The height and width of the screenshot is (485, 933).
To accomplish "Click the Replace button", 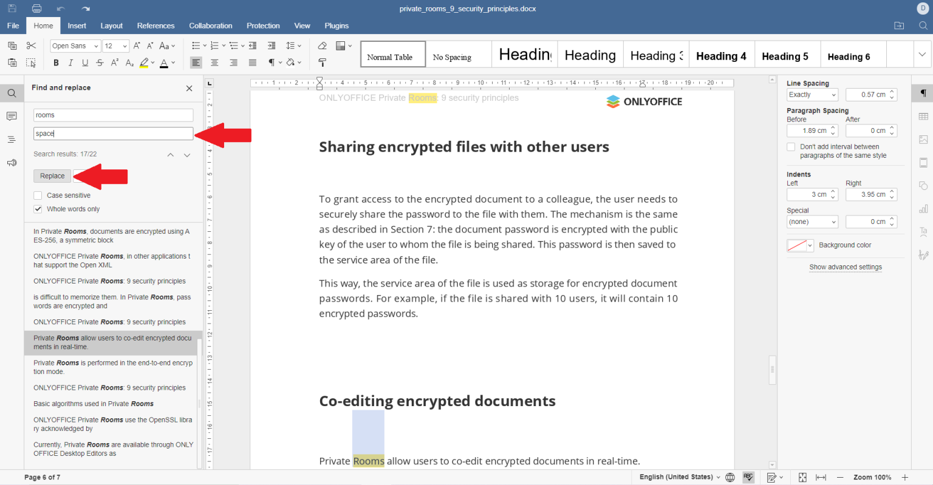I will coord(52,176).
